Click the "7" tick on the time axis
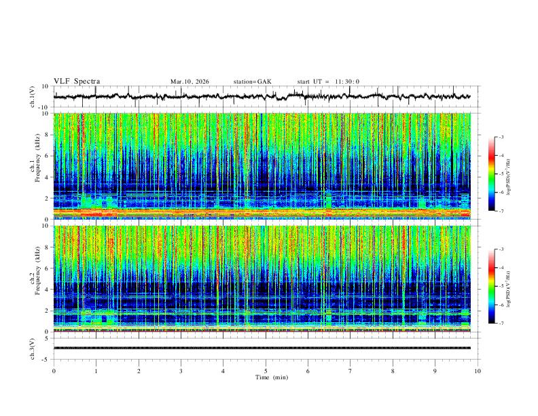 (x=351, y=371)
